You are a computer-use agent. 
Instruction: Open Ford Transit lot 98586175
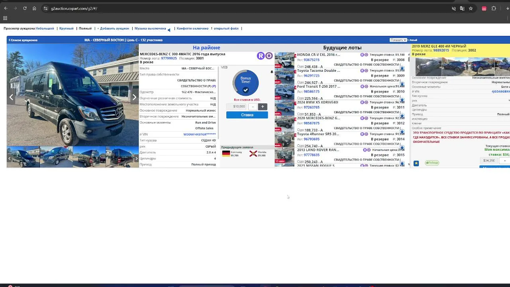coord(312,92)
